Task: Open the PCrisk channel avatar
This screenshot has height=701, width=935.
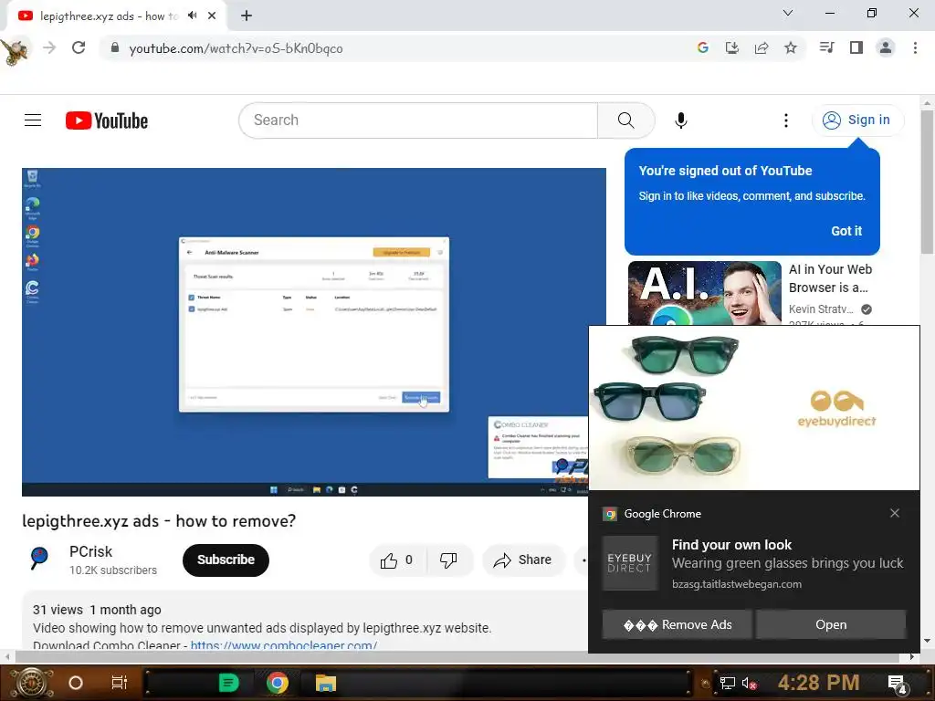Action: pos(39,560)
